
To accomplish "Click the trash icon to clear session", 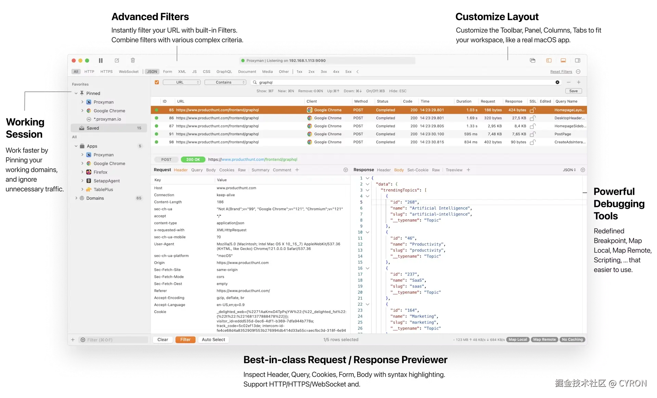I will (x=133, y=61).
